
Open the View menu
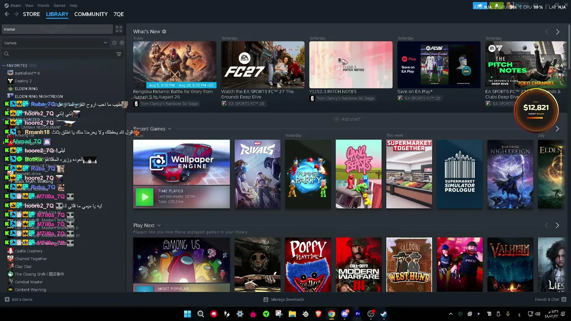click(x=29, y=5)
